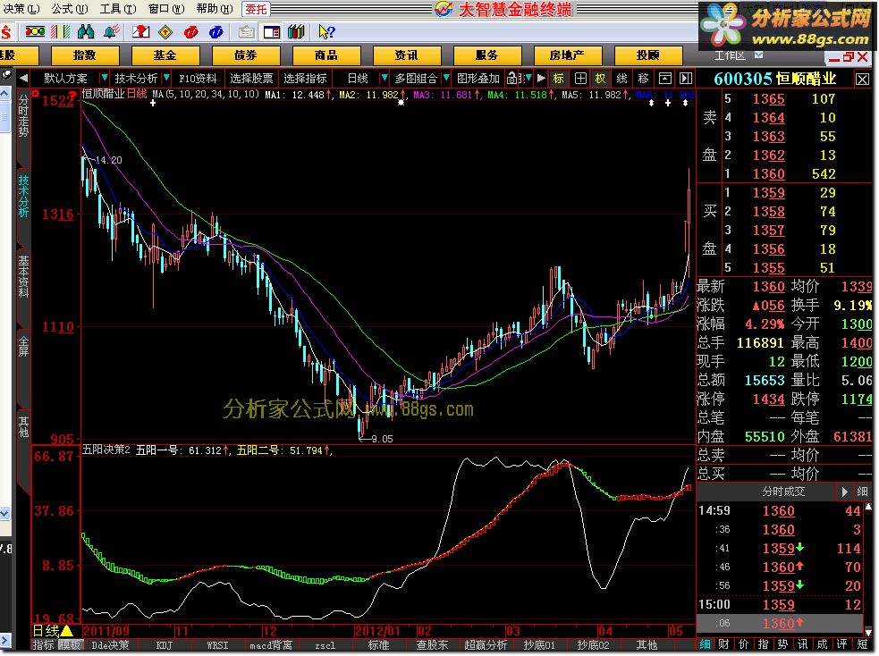Click the window layout panel icon
879x656 pixels.
[272, 32]
